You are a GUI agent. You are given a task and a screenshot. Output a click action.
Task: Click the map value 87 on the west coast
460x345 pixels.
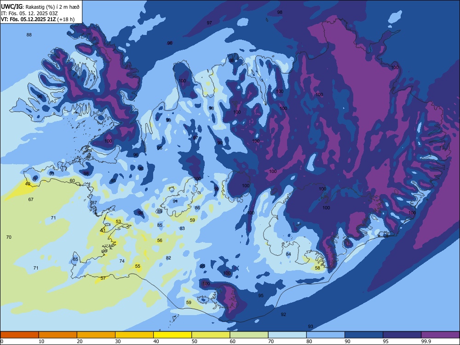coord(94,203)
